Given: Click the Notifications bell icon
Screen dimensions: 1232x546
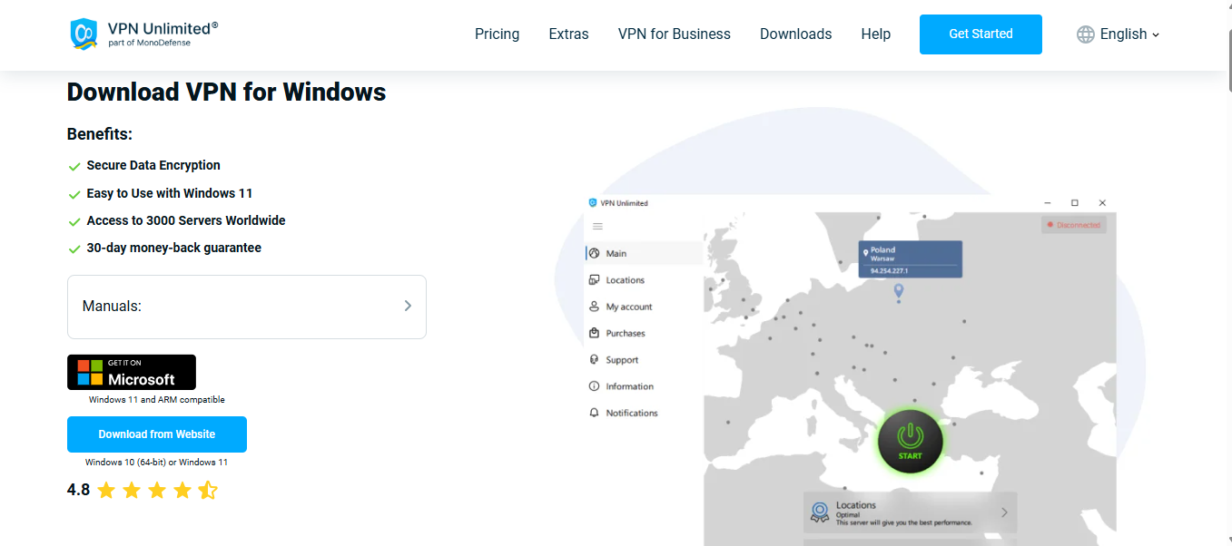Looking at the screenshot, I should [x=595, y=413].
